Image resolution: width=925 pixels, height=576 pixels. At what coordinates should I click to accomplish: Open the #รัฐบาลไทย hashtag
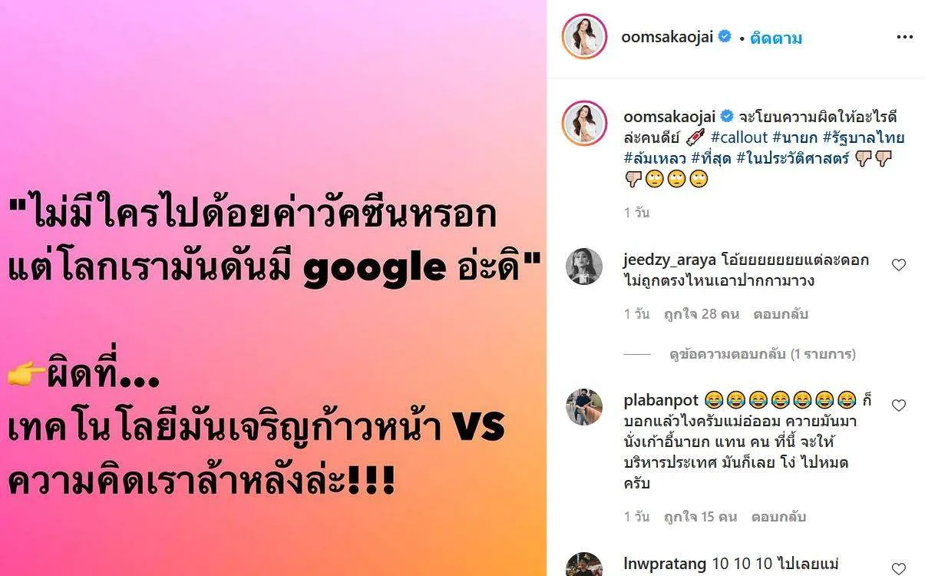point(864,137)
